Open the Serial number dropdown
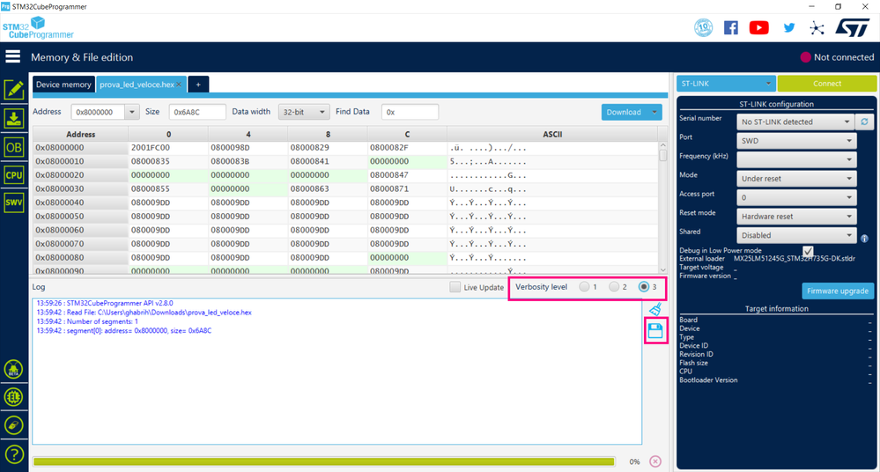Viewport: 880px width, 472px height. click(x=795, y=122)
